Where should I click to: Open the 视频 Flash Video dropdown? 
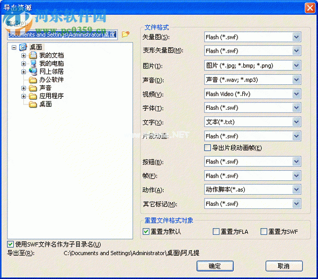point(296,94)
